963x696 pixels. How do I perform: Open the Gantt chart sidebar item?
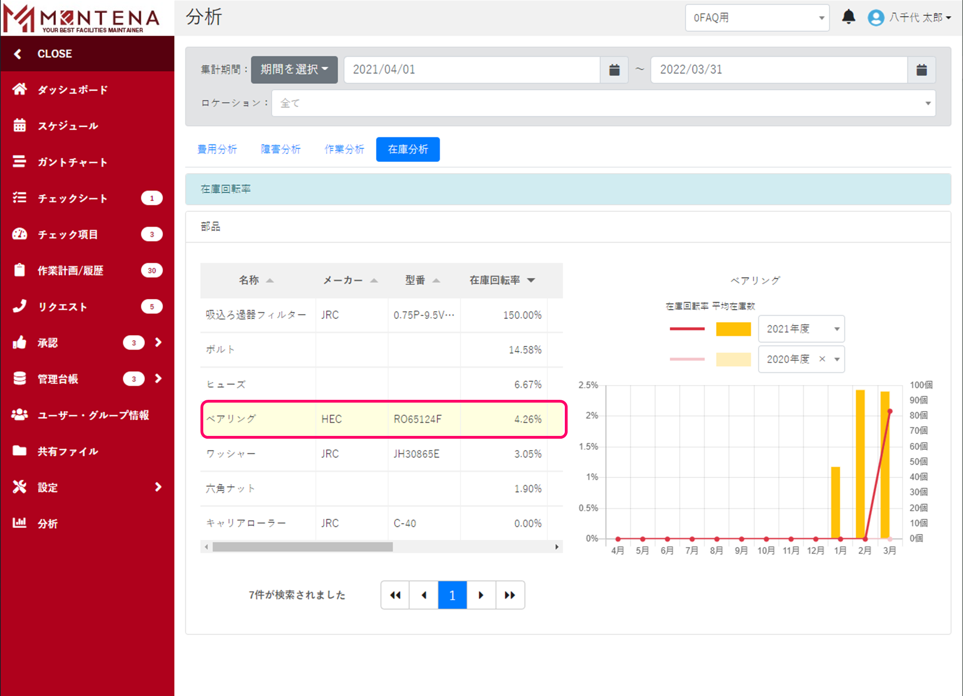(72, 162)
